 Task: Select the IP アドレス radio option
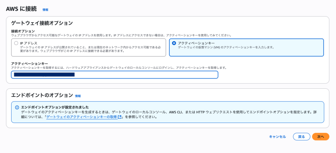tap(16, 43)
